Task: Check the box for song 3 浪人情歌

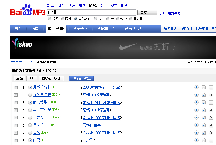Action: click(x=16, y=102)
